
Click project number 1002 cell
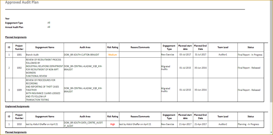[19, 68]
